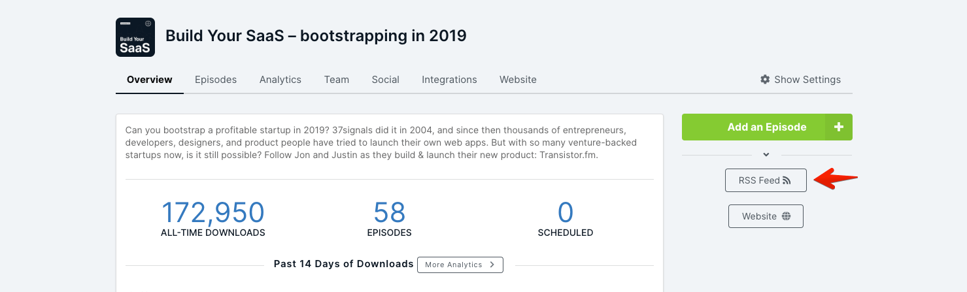Open More Analytics with the right chevron
This screenshot has height=292, width=967.
coord(460,265)
